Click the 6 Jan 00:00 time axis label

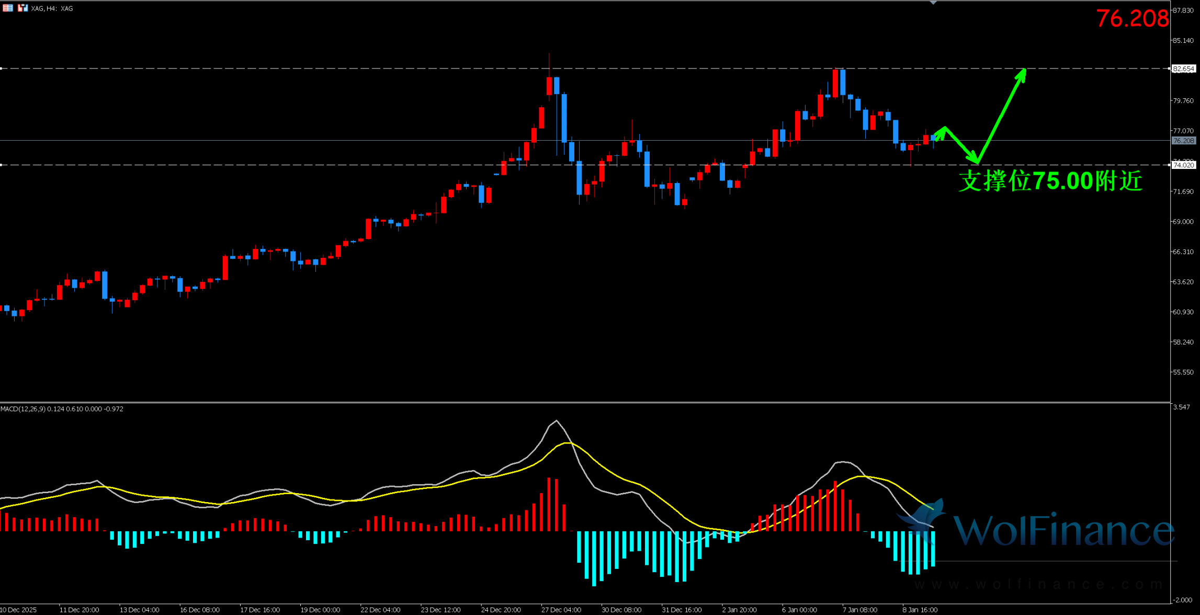point(799,610)
